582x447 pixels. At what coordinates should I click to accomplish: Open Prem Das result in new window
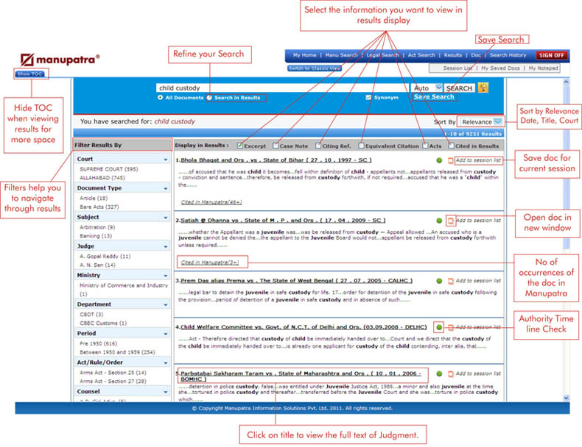coord(450,281)
